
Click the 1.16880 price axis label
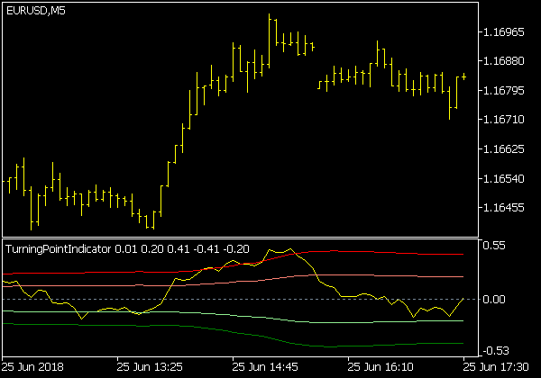pyautogui.click(x=505, y=62)
